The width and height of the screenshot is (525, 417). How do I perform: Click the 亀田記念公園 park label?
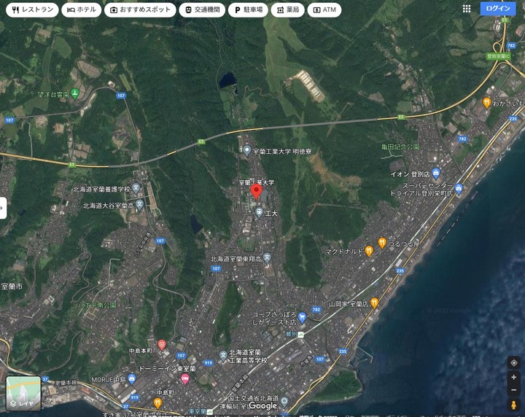click(x=400, y=147)
